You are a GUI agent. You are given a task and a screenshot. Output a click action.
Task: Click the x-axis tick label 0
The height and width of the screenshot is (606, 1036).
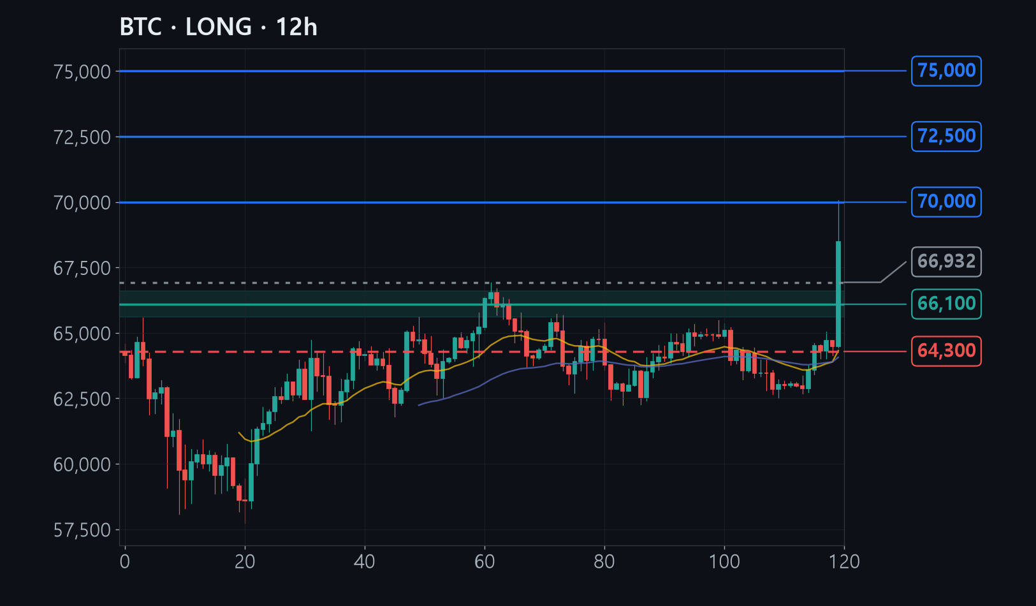coord(125,561)
